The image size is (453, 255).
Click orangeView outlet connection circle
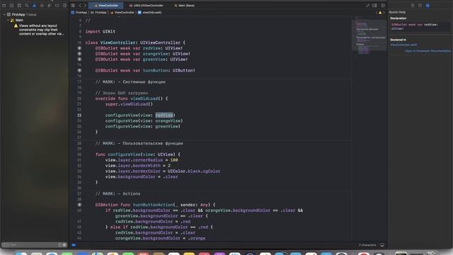pos(79,54)
